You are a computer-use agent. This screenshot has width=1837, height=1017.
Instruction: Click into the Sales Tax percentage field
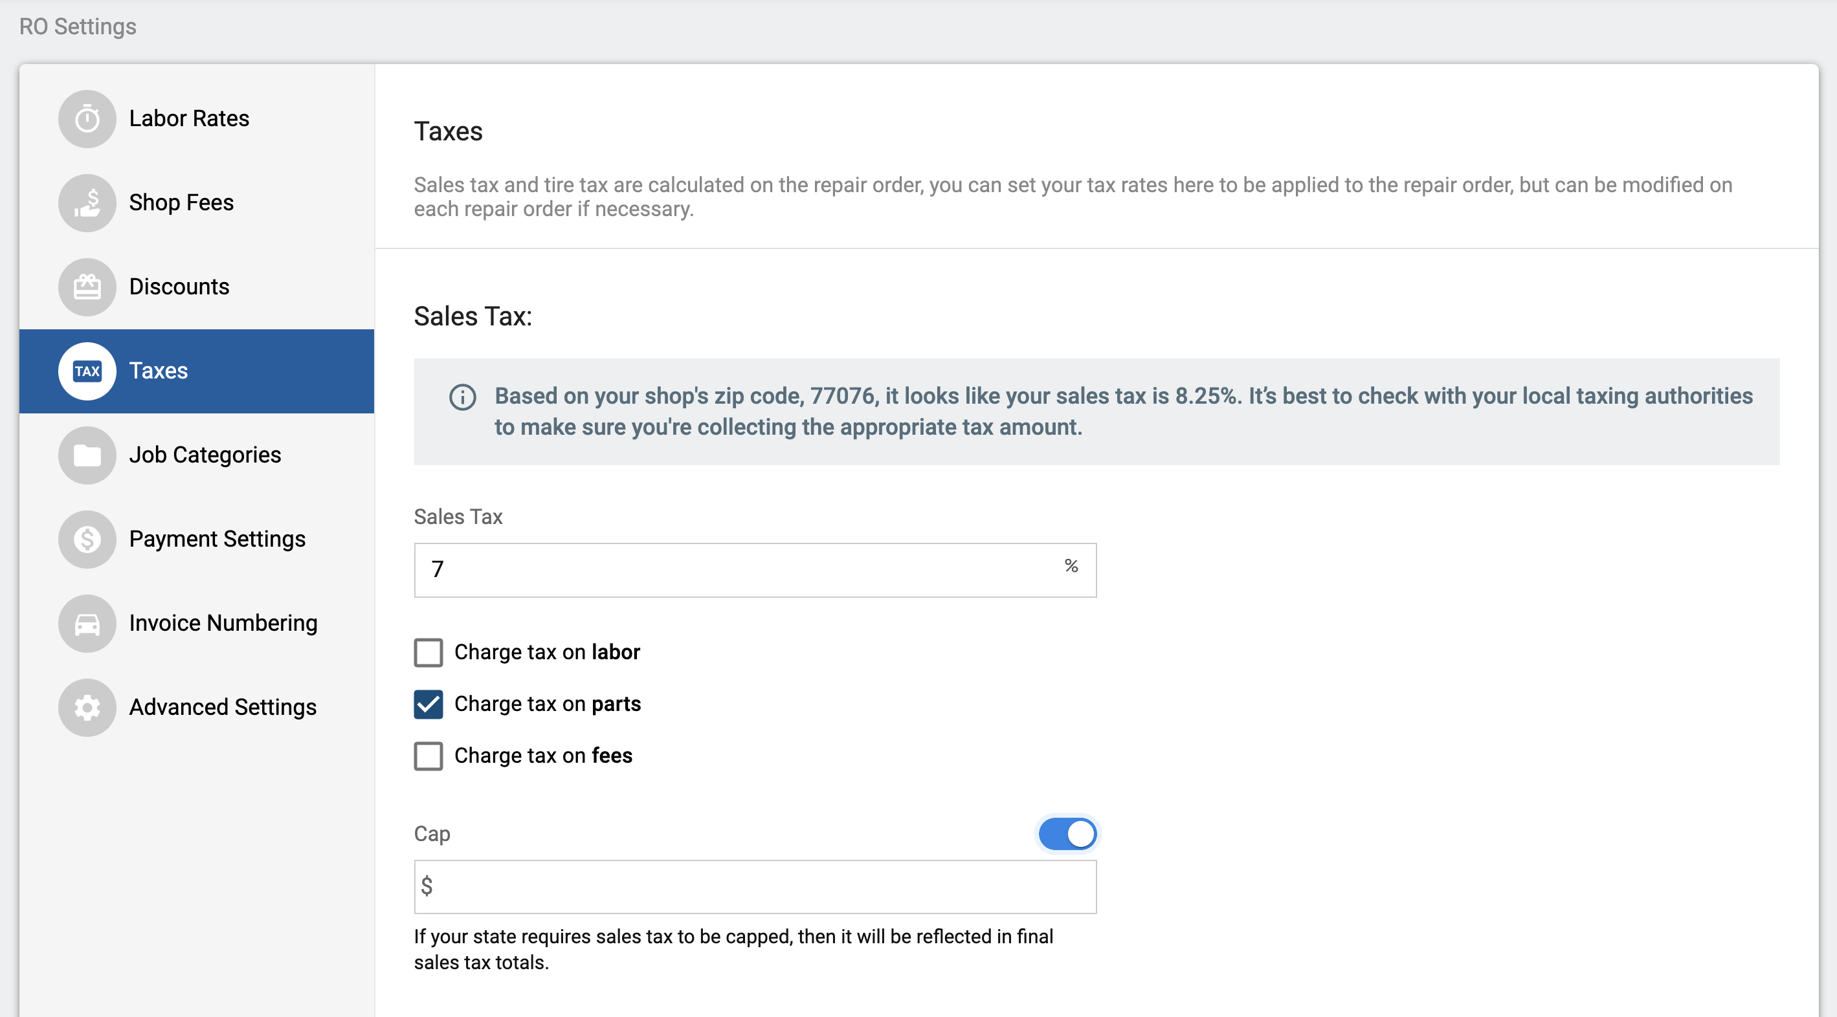point(755,569)
